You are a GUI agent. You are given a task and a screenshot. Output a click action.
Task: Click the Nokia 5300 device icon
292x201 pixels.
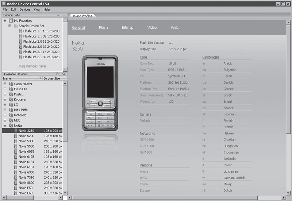(16, 141)
